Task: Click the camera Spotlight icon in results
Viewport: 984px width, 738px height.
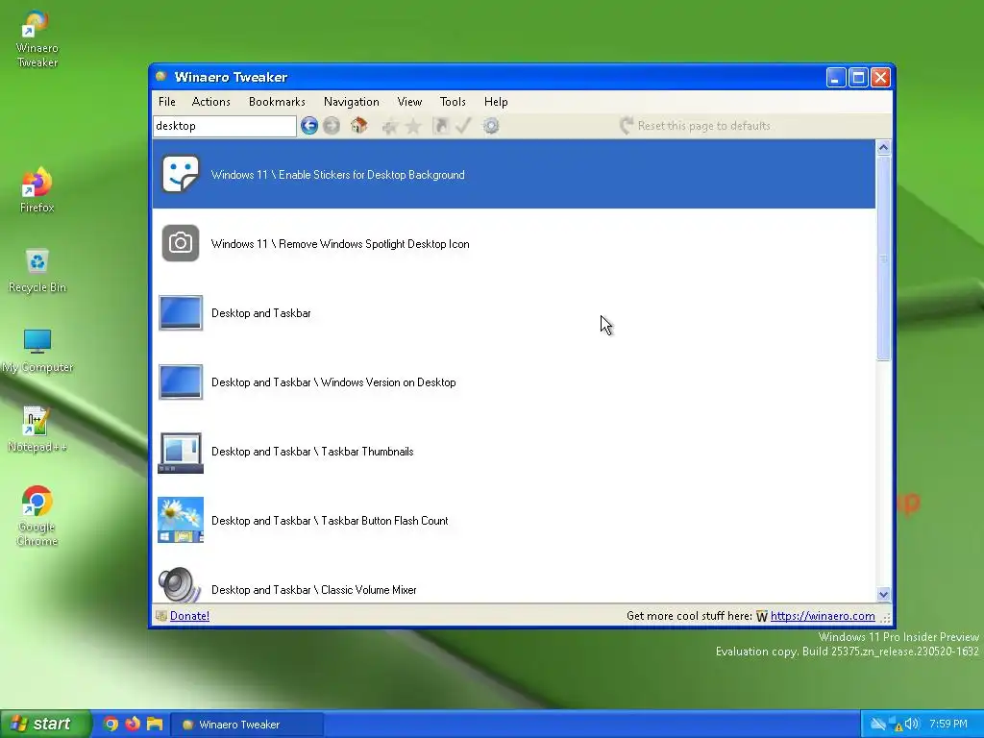Action: 181,243
